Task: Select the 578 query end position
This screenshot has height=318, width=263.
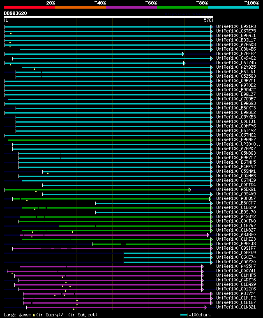Action: 208,20
